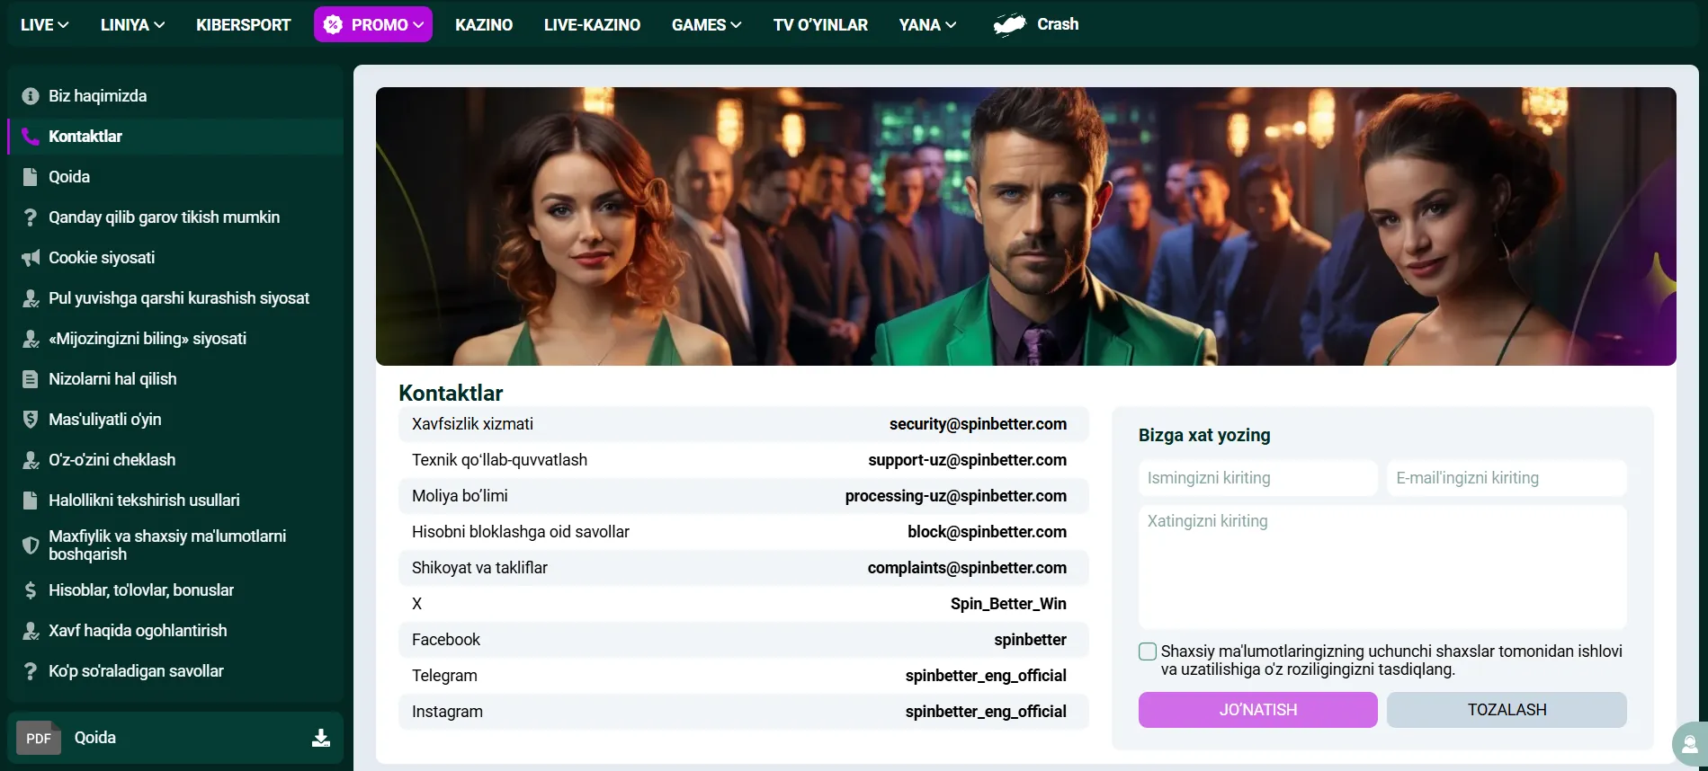This screenshot has width=1708, height=771.
Task: Open the support chat bubble icon
Action: 1689,744
